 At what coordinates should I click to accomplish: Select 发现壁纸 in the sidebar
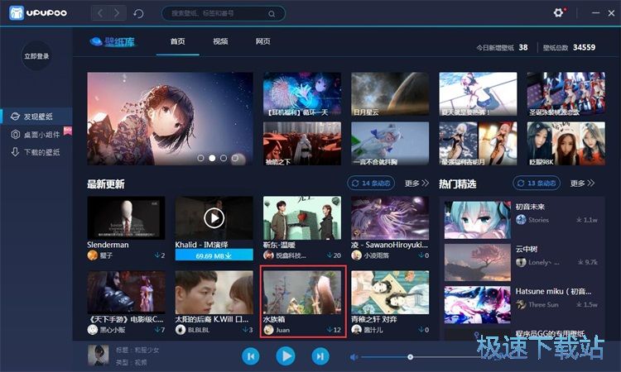click(x=36, y=117)
